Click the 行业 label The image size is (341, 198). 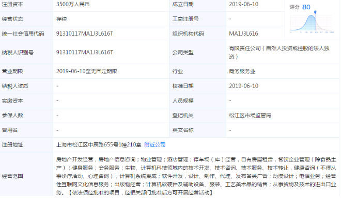click(x=178, y=71)
